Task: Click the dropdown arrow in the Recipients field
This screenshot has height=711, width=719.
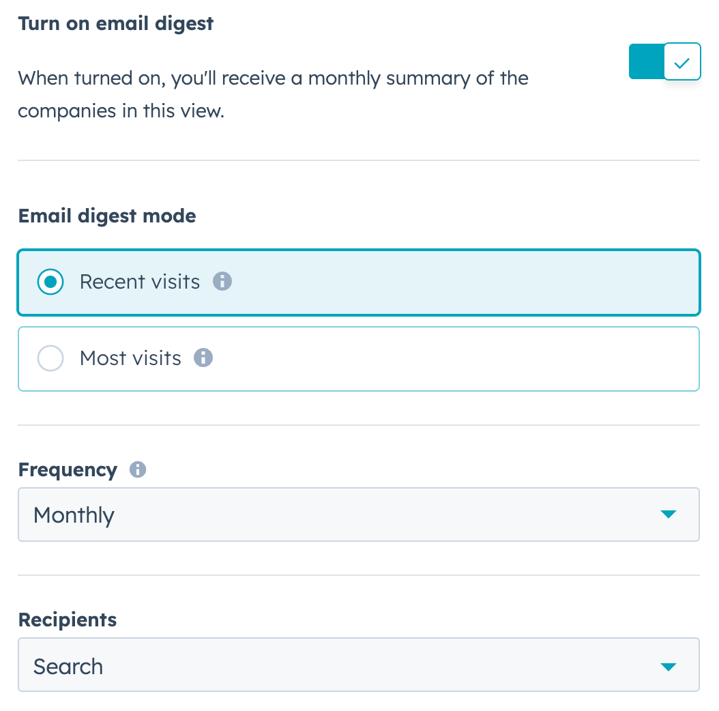Action: pyautogui.click(x=668, y=667)
